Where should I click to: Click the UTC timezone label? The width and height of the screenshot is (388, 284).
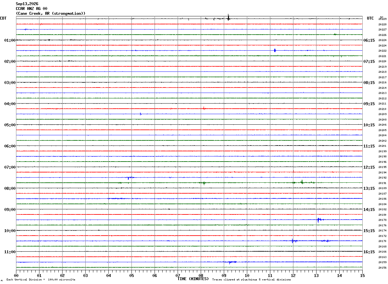point(370,18)
